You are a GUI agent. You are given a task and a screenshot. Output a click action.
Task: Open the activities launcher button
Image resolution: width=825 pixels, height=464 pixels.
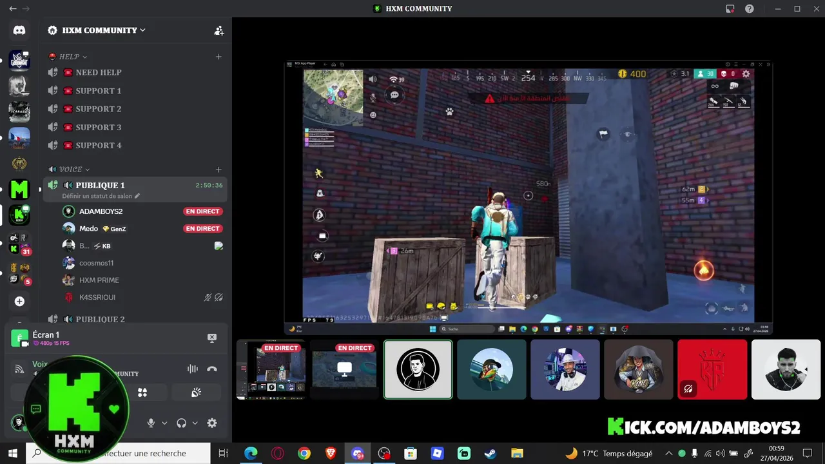[142, 392]
